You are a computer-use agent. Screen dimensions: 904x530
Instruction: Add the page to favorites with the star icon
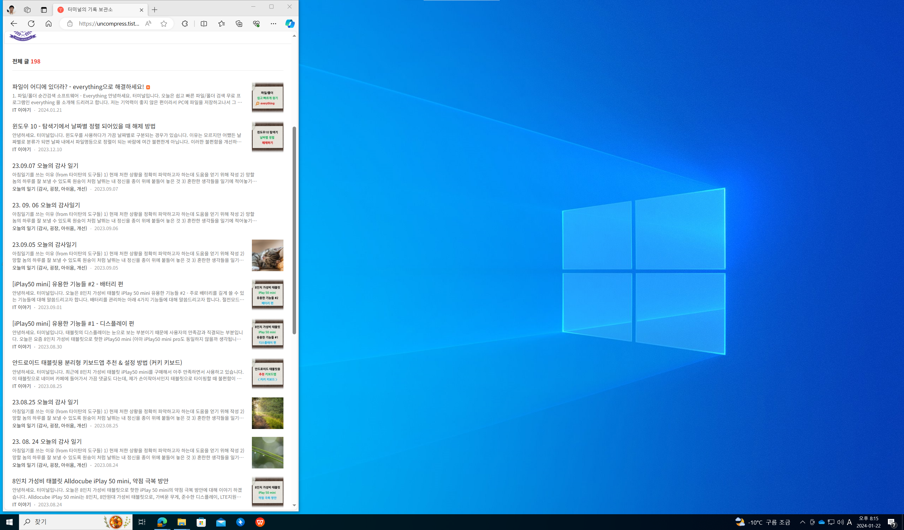[164, 24]
